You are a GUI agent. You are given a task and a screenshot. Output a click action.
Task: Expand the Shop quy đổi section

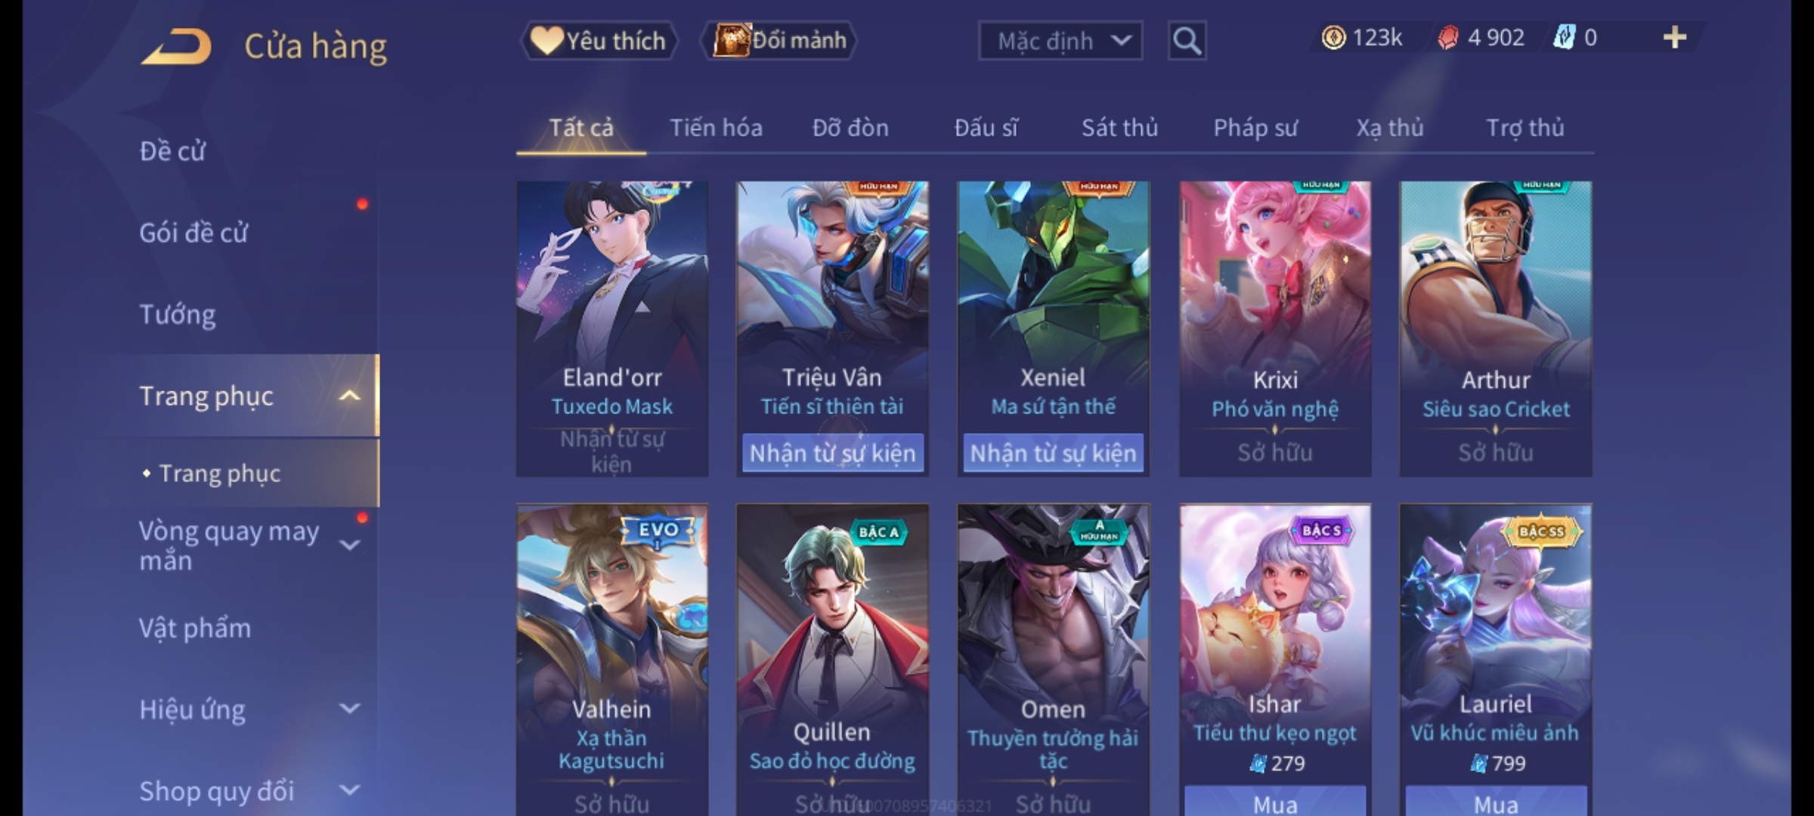click(x=349, y=790)
